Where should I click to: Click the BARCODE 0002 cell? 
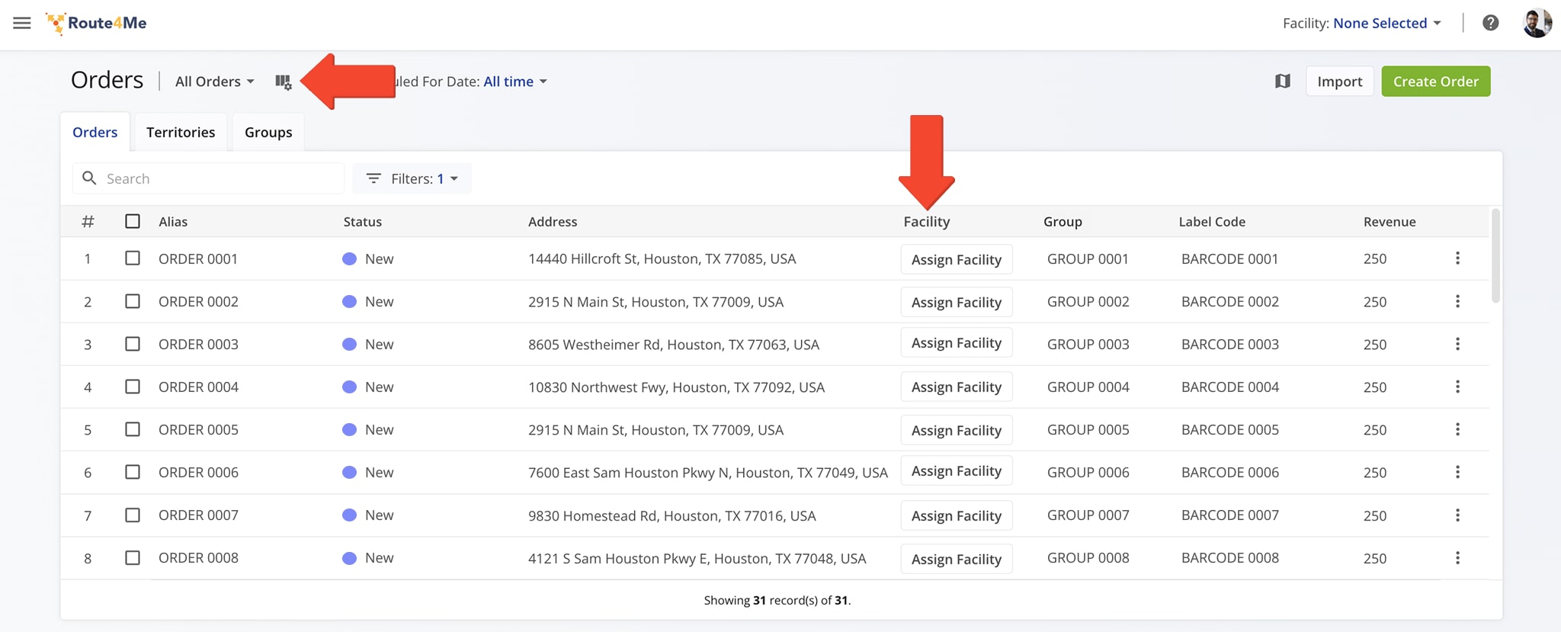coord(1229,301)
